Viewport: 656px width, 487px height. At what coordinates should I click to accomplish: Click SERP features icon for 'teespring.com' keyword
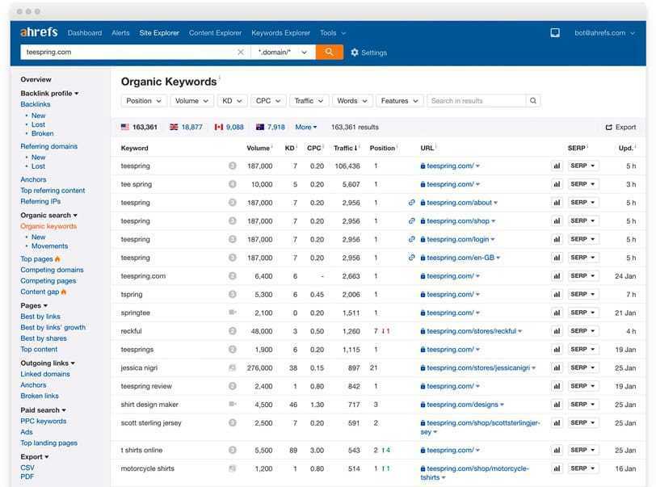coord(233,275)
